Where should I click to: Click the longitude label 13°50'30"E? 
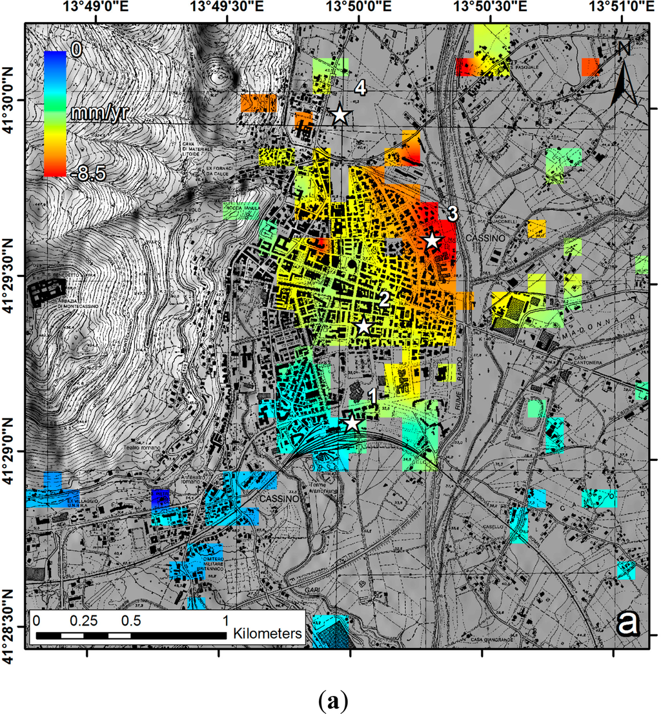point(491,7)
